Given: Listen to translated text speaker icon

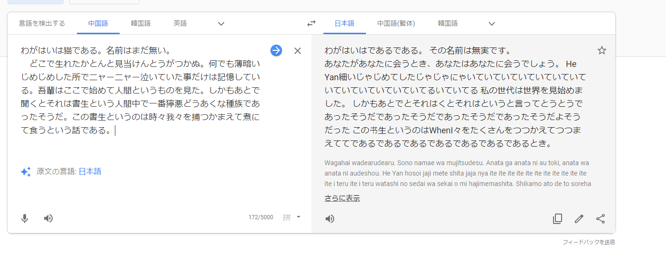Looking at the screenshot, I should coord(330,219).
